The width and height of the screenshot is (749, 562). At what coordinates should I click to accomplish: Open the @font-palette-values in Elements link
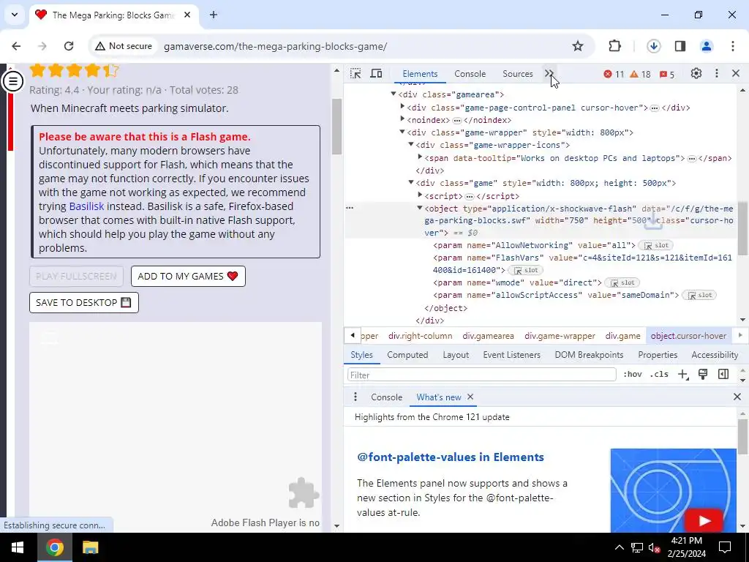451,457
